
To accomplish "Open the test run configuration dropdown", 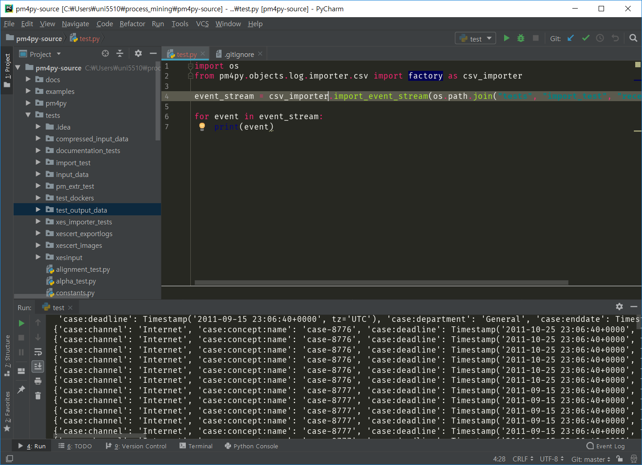I will 475,38.
